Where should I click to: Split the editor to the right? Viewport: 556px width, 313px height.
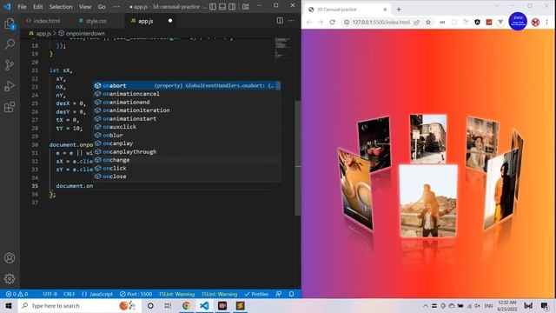280,21
